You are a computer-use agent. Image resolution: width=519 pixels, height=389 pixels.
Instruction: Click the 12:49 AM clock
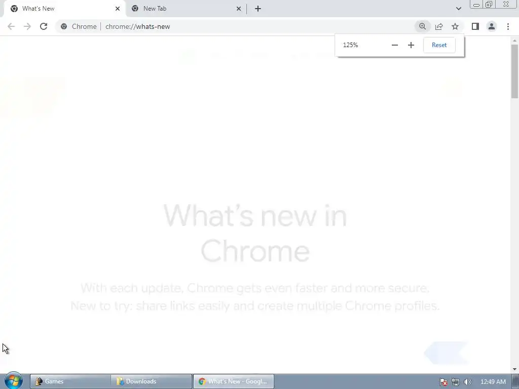pos(493,382)
